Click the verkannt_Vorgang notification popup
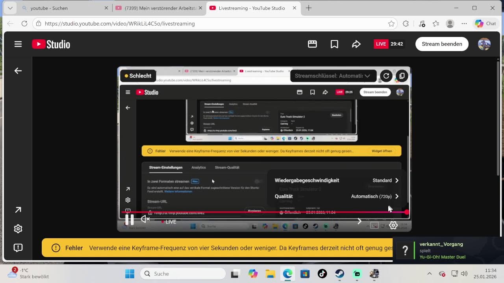504x283 pixels. pos(448,250)
